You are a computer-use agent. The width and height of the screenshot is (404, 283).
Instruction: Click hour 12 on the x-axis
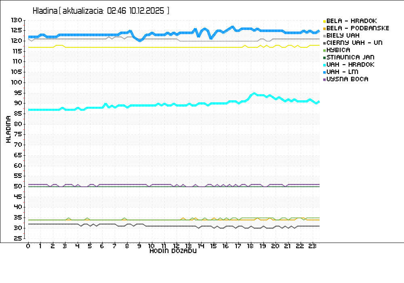click(x=177, y=246)
